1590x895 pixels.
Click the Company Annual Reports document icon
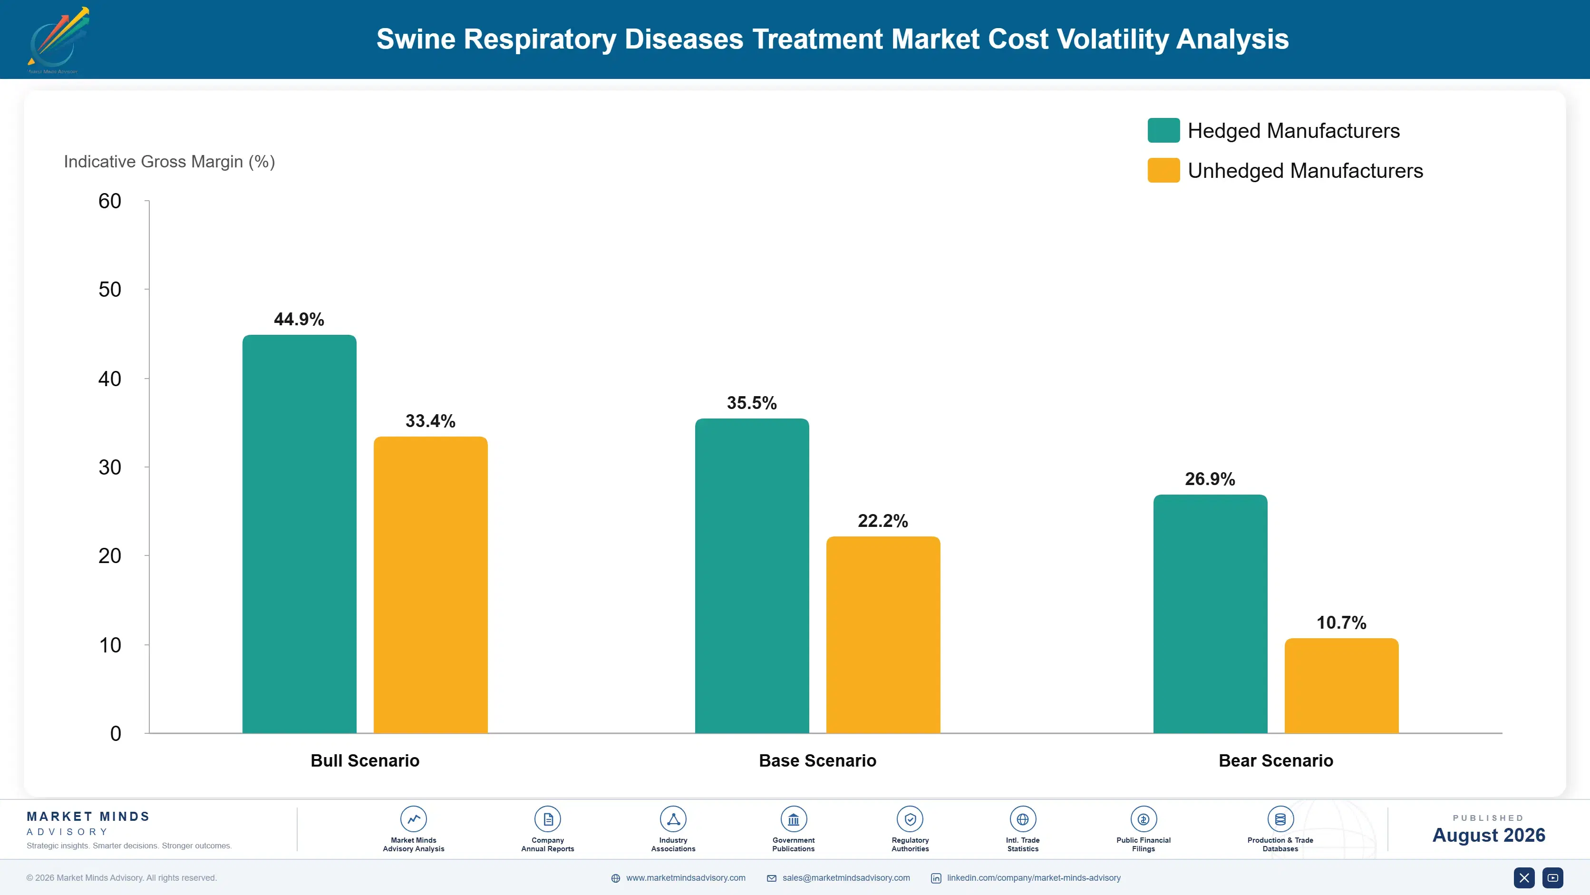click(547, 819)
